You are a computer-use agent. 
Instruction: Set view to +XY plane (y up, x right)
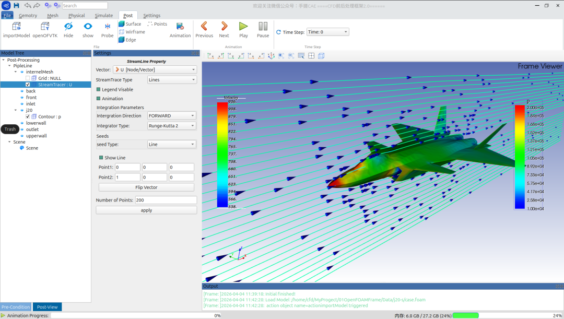tap(211, 56)
